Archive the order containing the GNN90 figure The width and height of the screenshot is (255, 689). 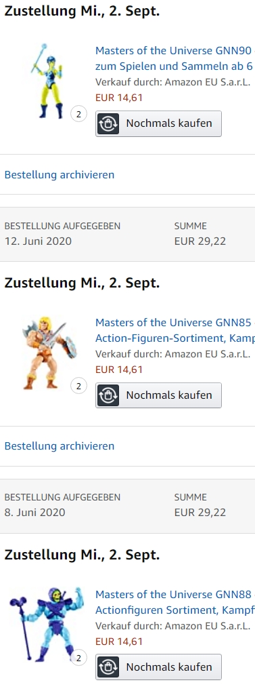coord(59,174)
